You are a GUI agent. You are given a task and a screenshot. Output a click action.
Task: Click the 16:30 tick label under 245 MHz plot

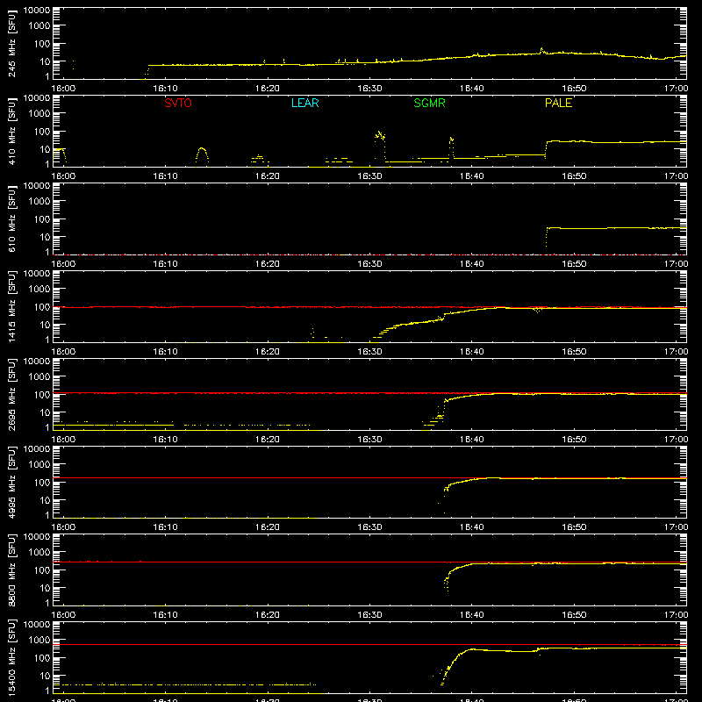click(369, 89)
